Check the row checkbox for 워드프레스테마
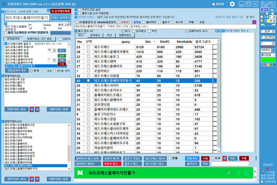This screenshot has height=185, width=277. point(88,61)
